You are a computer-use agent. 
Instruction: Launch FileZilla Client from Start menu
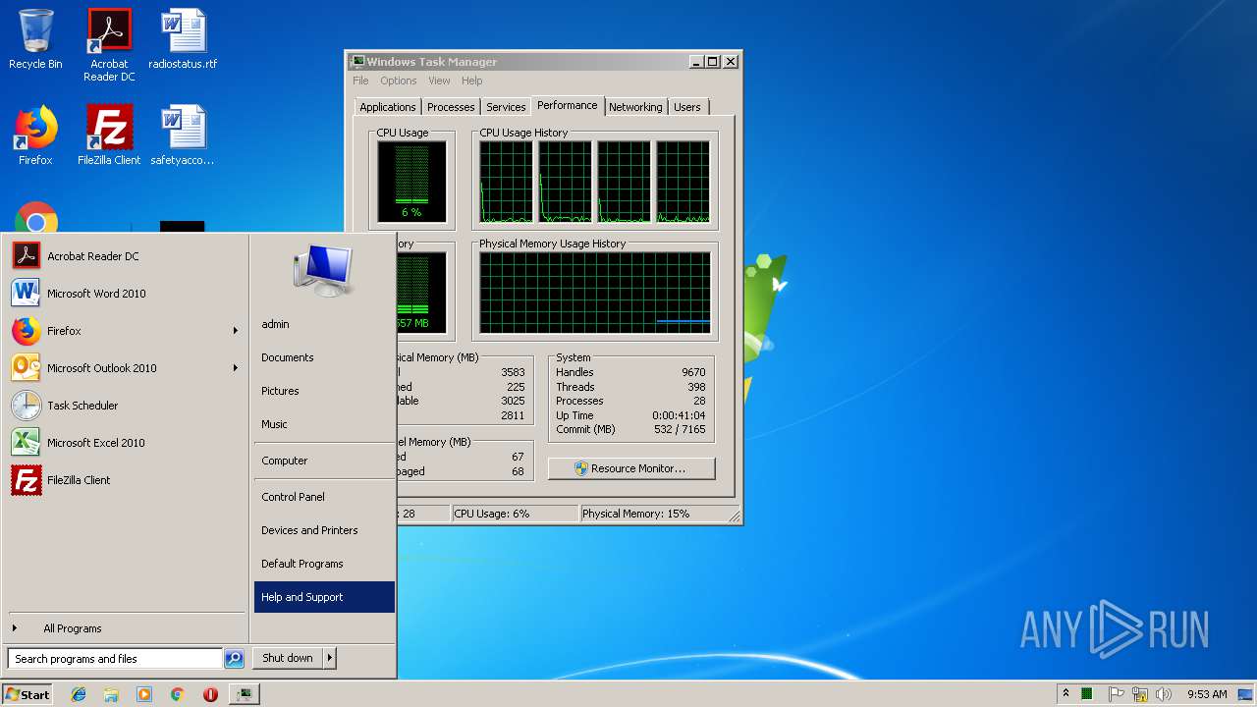point(126,480)
